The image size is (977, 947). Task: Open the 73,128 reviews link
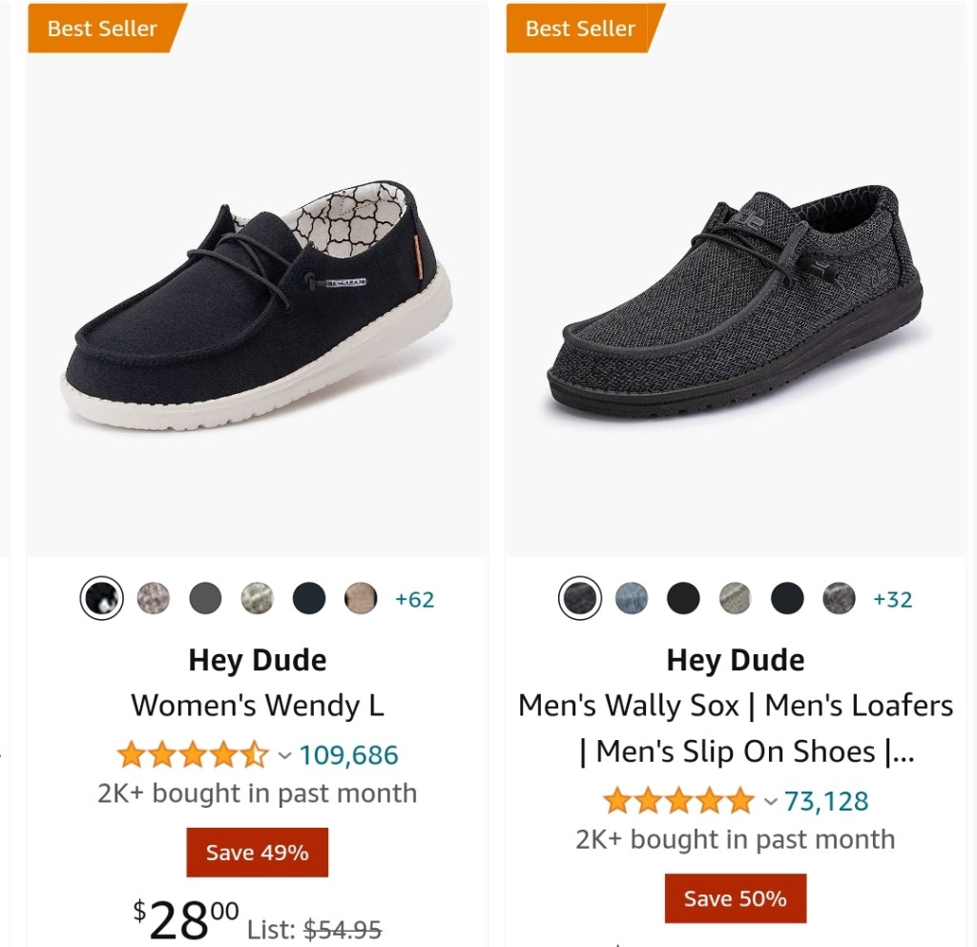826,801
